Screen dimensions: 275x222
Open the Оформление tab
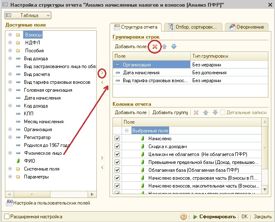tap(246, 27)
